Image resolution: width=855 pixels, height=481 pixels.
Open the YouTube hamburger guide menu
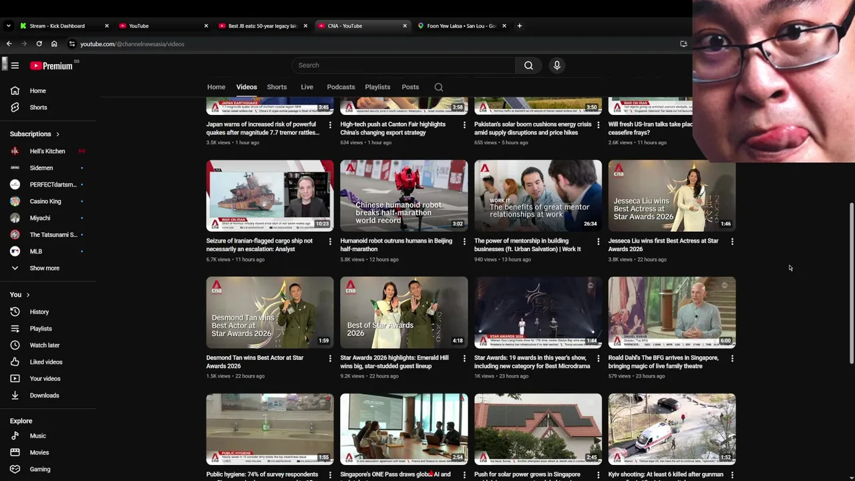click(15, 65)
